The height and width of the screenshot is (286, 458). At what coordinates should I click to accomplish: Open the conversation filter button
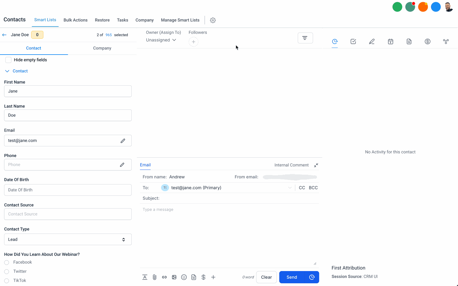(x=305, y=38)
